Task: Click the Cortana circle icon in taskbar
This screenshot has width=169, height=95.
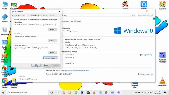Action: click(51, 93)
